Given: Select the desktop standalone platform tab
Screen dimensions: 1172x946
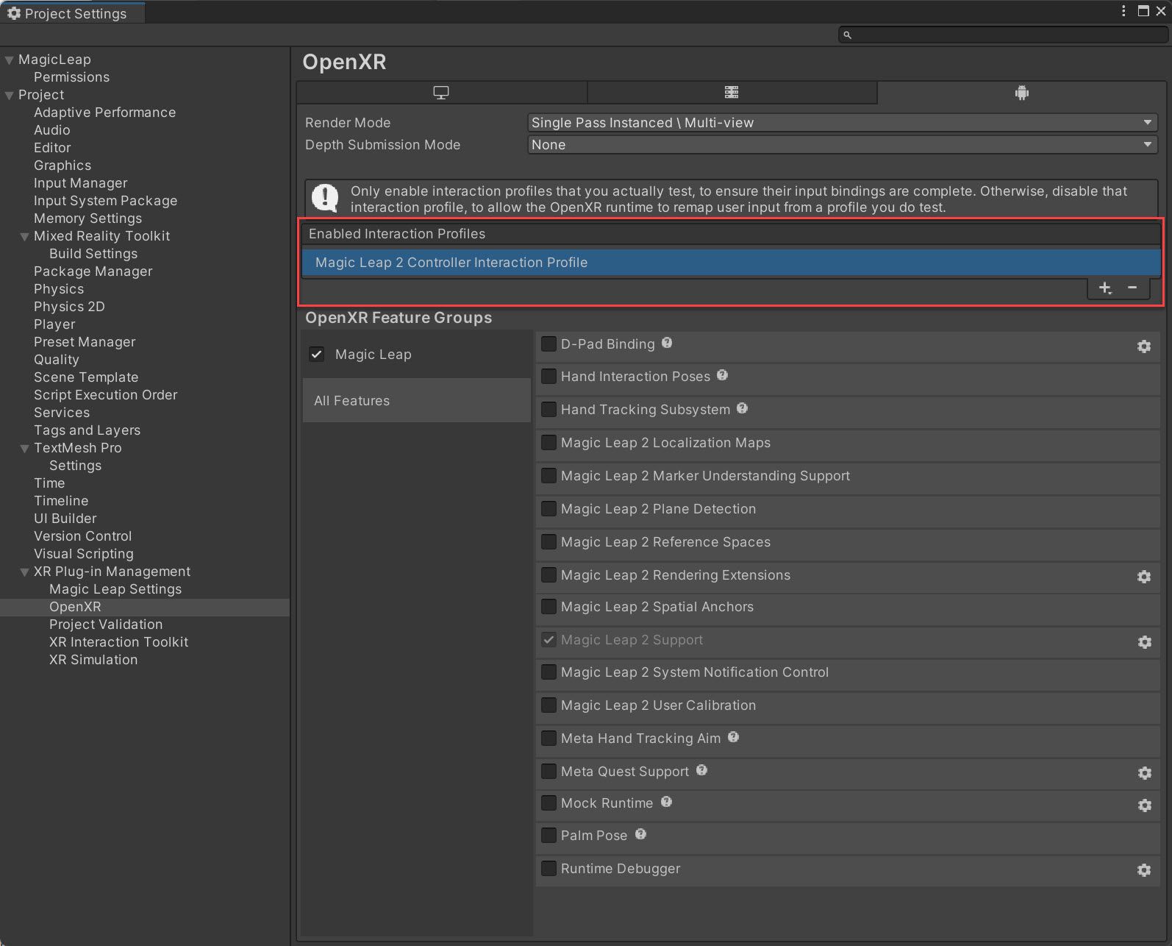Looking at the screenshot, I should pyautogui.click(x=441, y=93).
